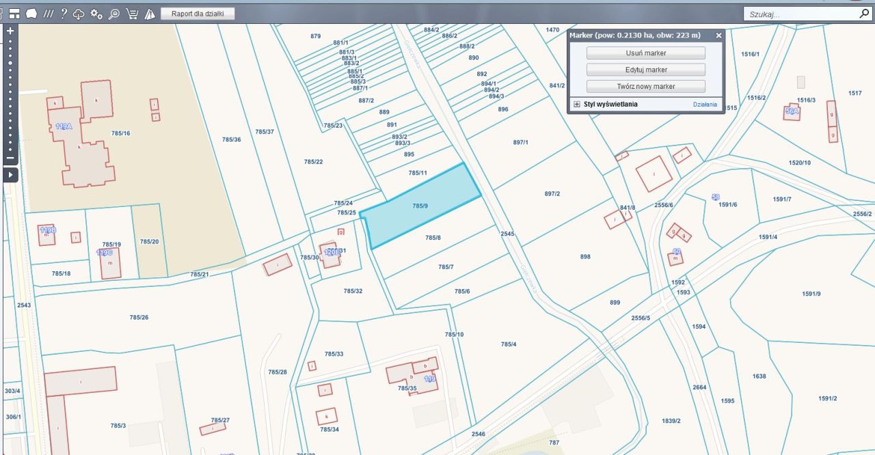The width and height of the screenshot is (875, 455).
Task: Zoom out using the minus icon
Action: click(x=10, y=158)
